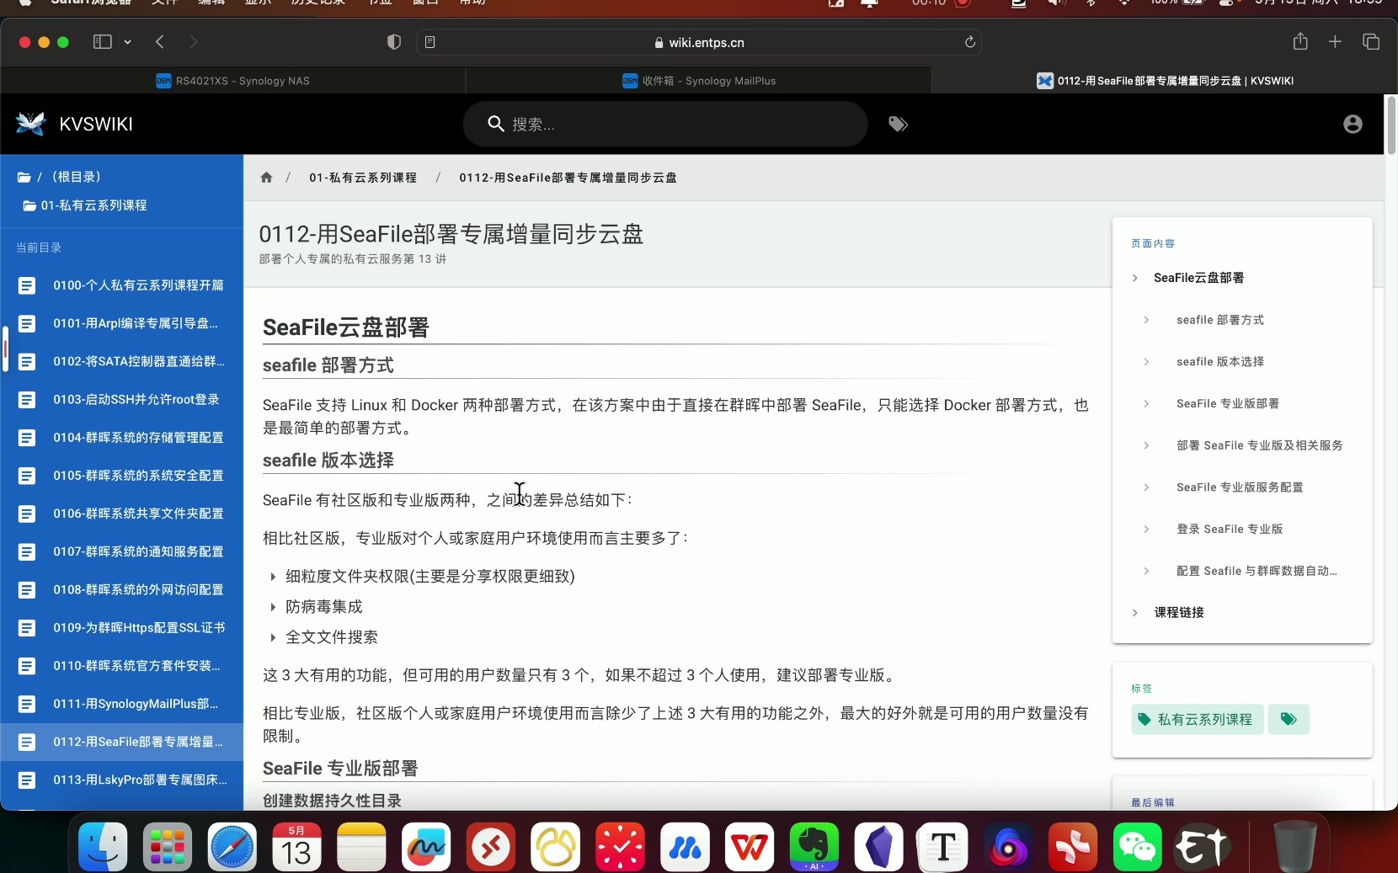This screenshot has height=873, width=1398.
Task: Open 0102-将SATA控制器直通给群晖 page
Action: tap(122, 362)
